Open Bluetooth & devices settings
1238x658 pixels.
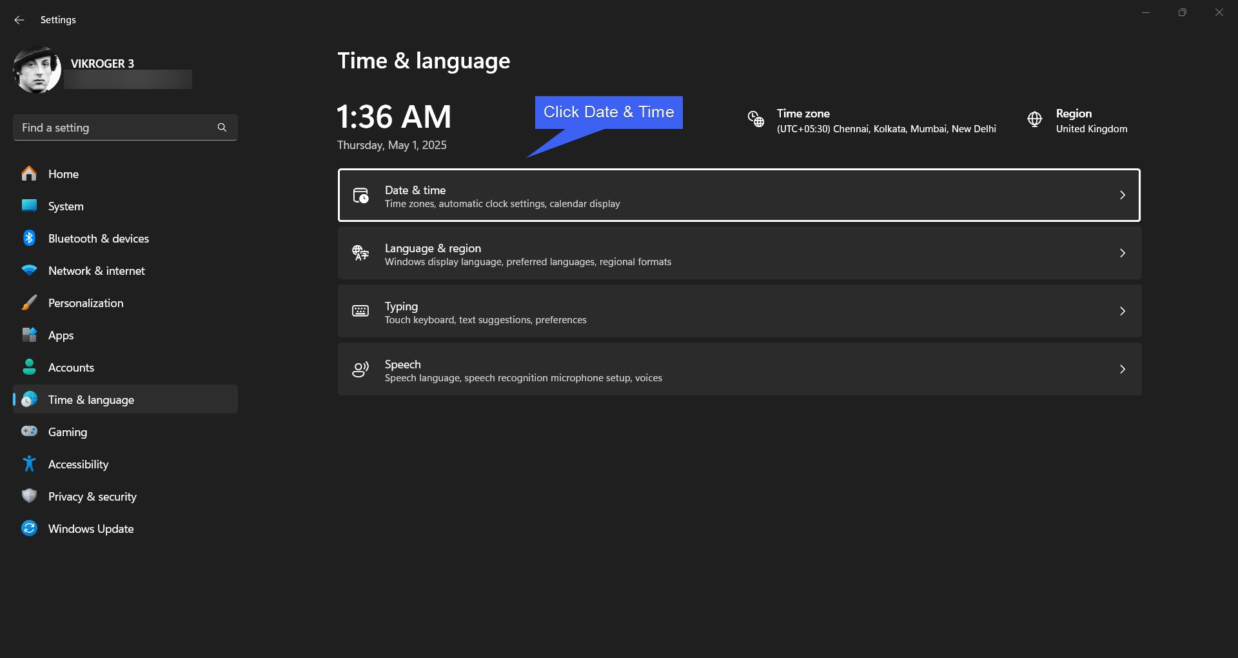[x=97, y=238]
